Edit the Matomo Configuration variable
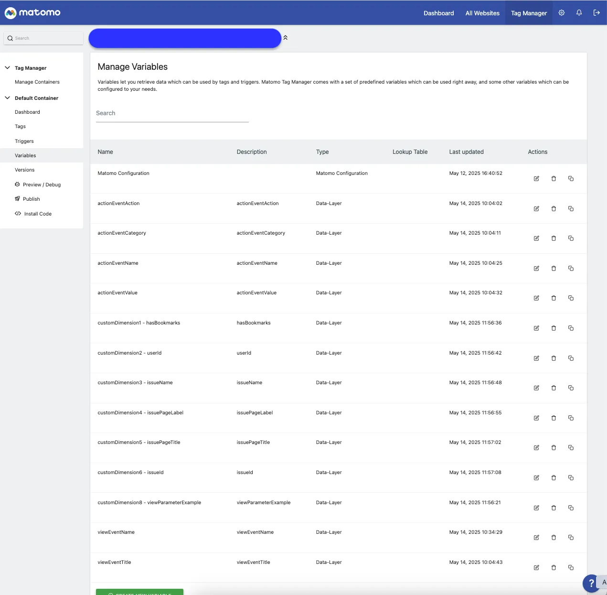 coord(536,179)
